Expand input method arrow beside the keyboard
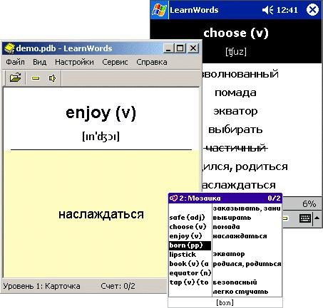 click(x=317, y=218)
